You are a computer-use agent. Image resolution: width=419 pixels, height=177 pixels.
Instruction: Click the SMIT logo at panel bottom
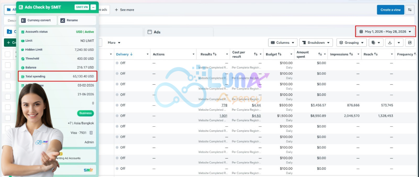point(88,170)
